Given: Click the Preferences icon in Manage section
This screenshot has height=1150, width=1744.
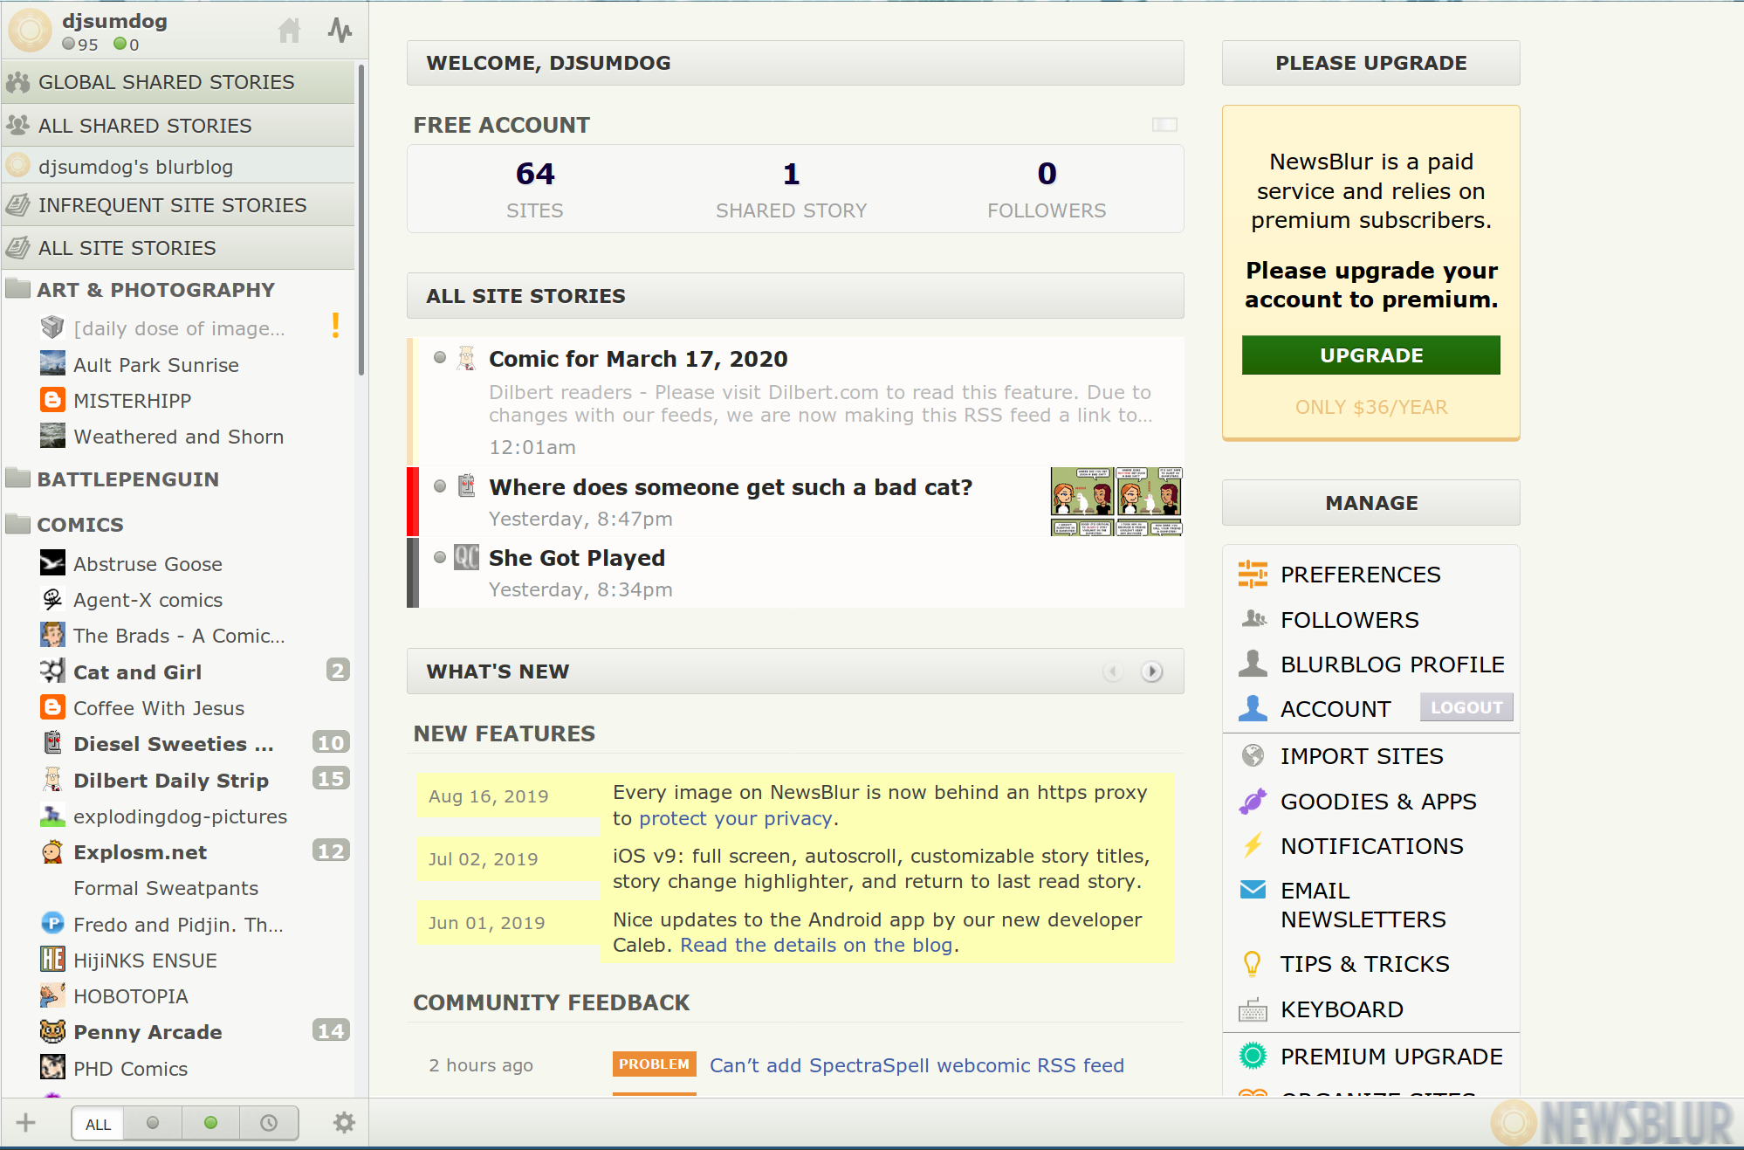Looking at the screenshot, I should point(1253,574).
